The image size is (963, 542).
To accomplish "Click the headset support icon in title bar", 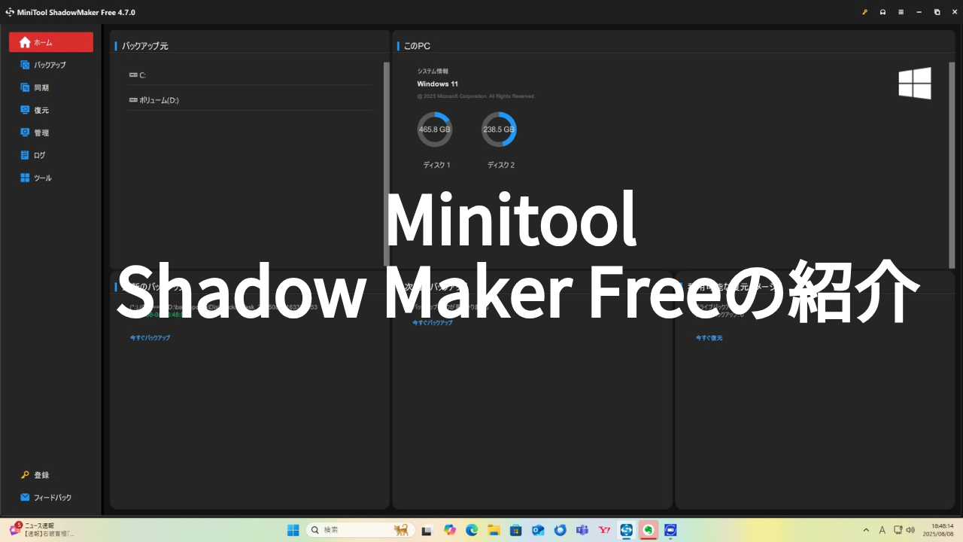I will coord(882,12).
